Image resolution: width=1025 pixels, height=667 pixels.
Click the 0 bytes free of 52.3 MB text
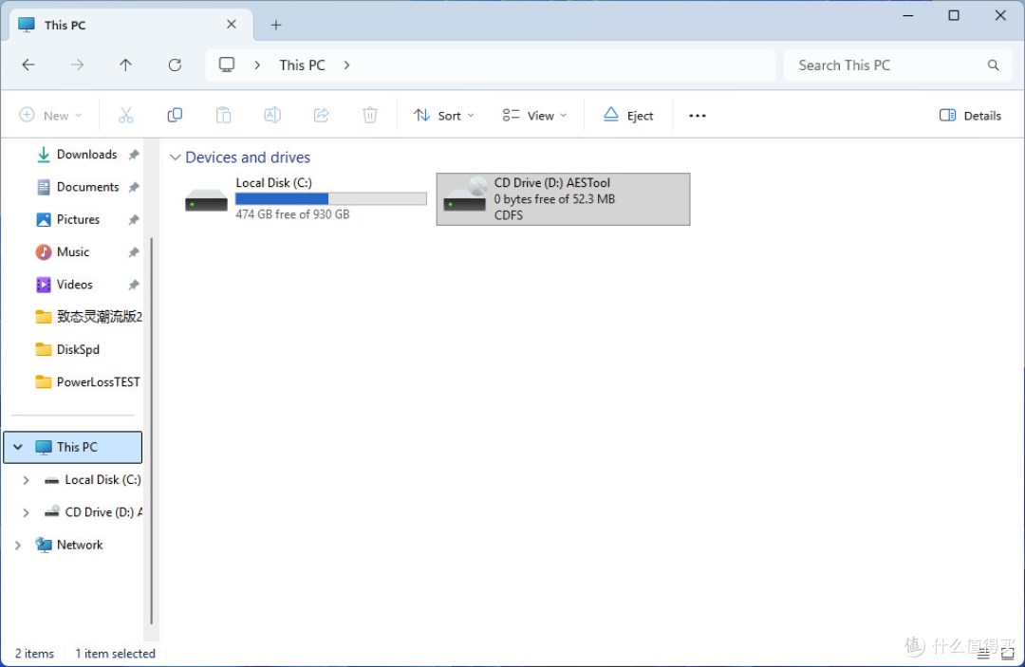click(554, 199)
